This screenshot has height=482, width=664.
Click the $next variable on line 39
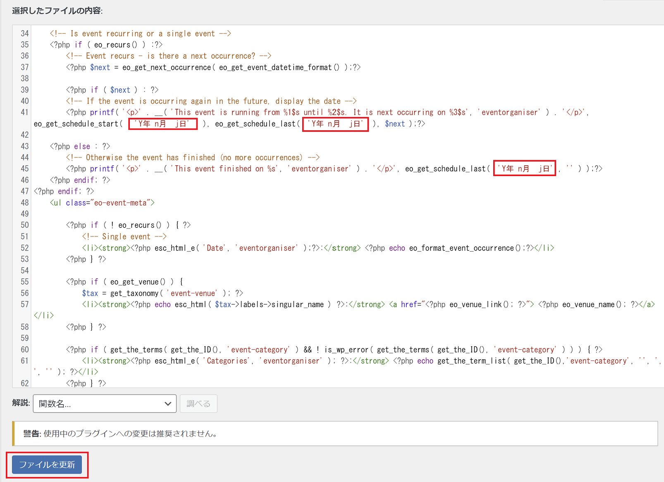(120, 90)
